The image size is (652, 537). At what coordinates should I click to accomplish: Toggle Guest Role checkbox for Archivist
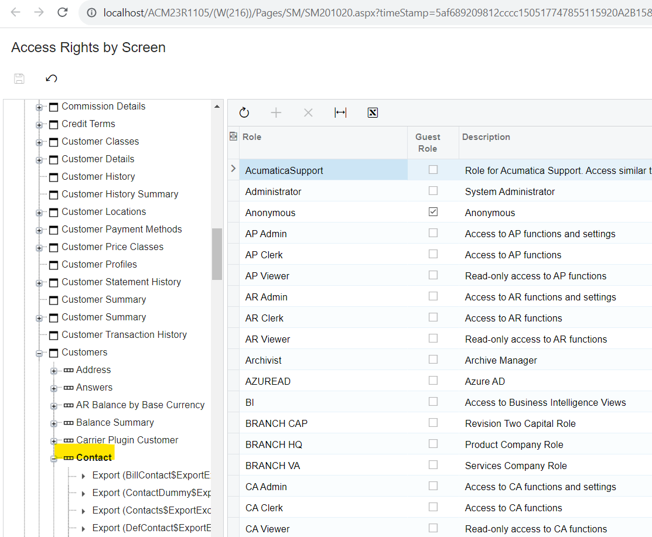pos(433,359)
